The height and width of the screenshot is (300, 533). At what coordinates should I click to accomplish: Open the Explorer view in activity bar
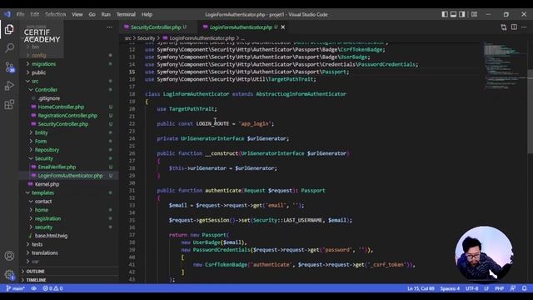coord(9,30)
